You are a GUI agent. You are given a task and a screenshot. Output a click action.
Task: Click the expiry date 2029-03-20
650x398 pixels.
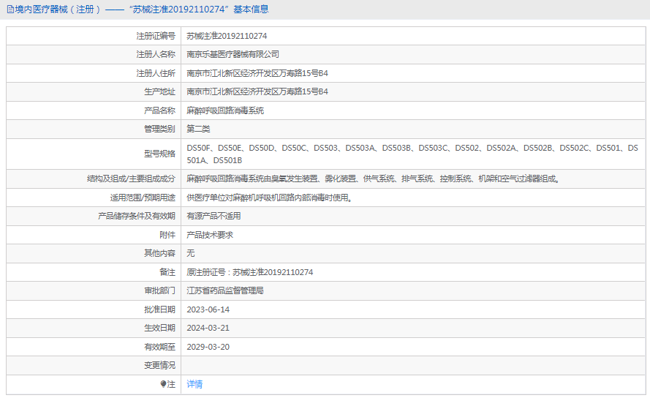[208, 347]
